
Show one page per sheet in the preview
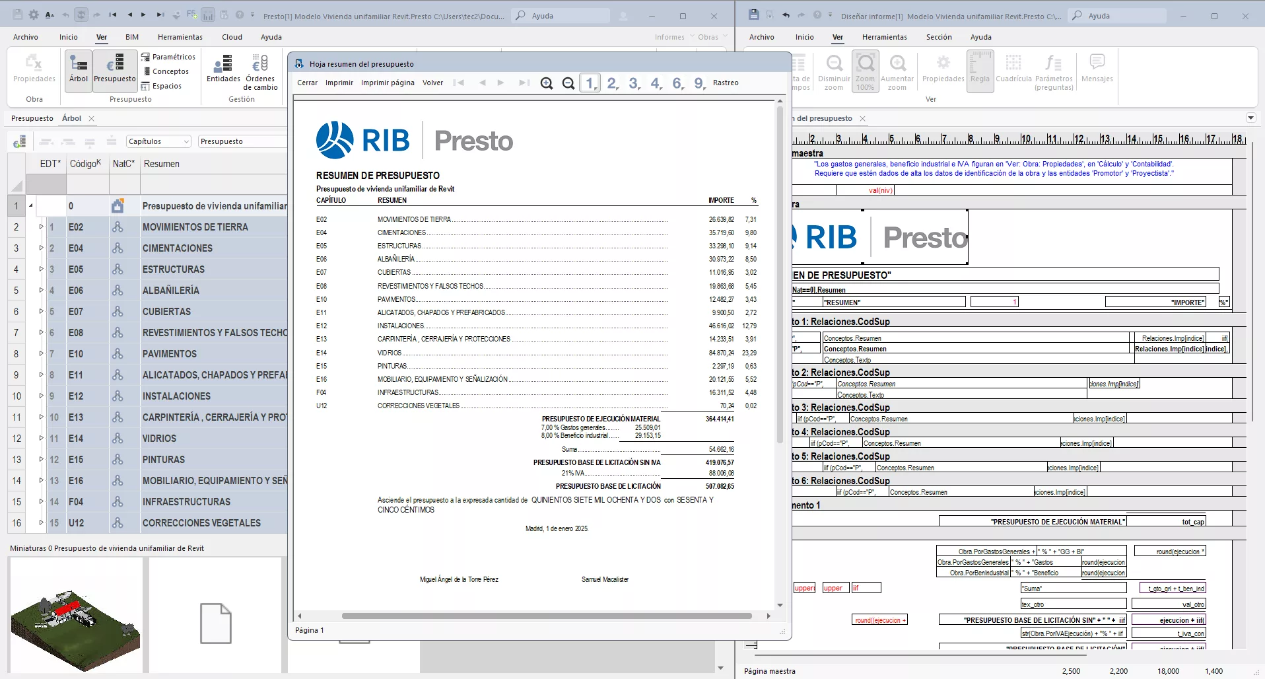click(590, 83)
